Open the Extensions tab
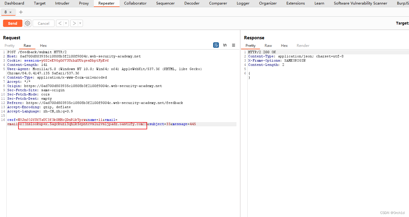The width and height of the screenshot is (409, 217). (x=295, y=3)
